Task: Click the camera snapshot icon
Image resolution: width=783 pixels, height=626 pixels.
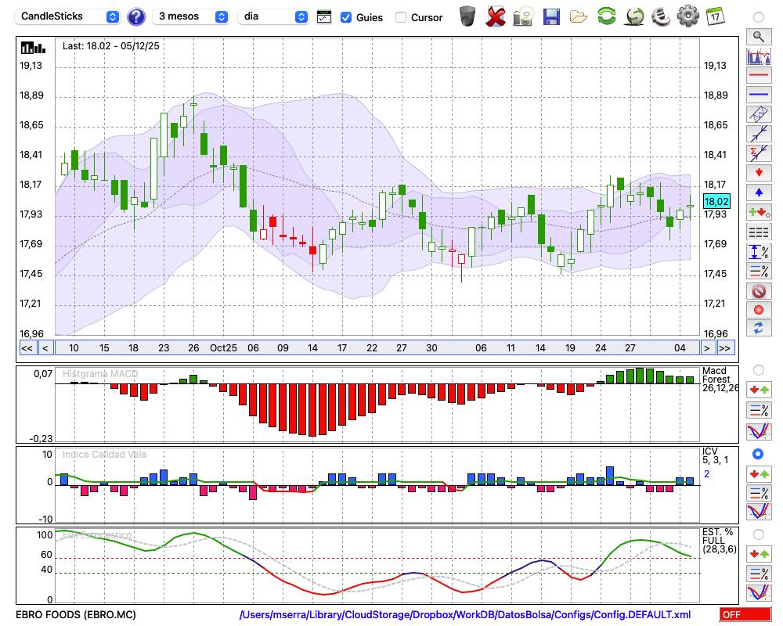Action: pyautogui.click(x=523, y=16)
